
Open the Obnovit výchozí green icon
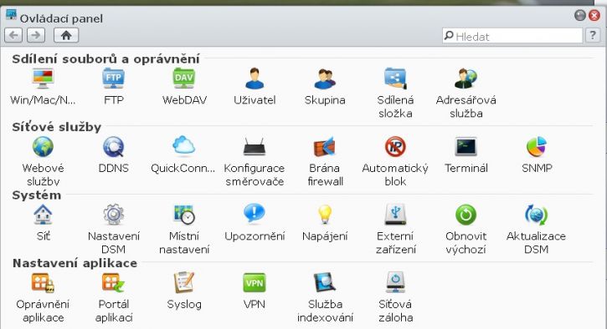(466, 215)
